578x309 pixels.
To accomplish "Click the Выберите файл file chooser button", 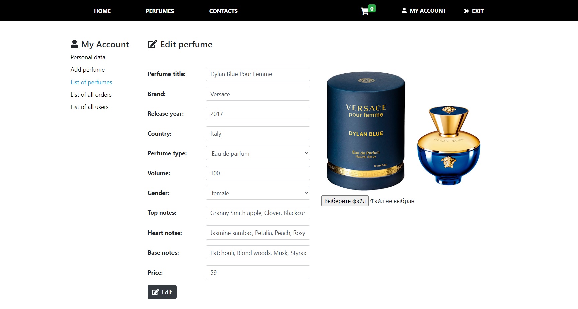I will [345, 201].
